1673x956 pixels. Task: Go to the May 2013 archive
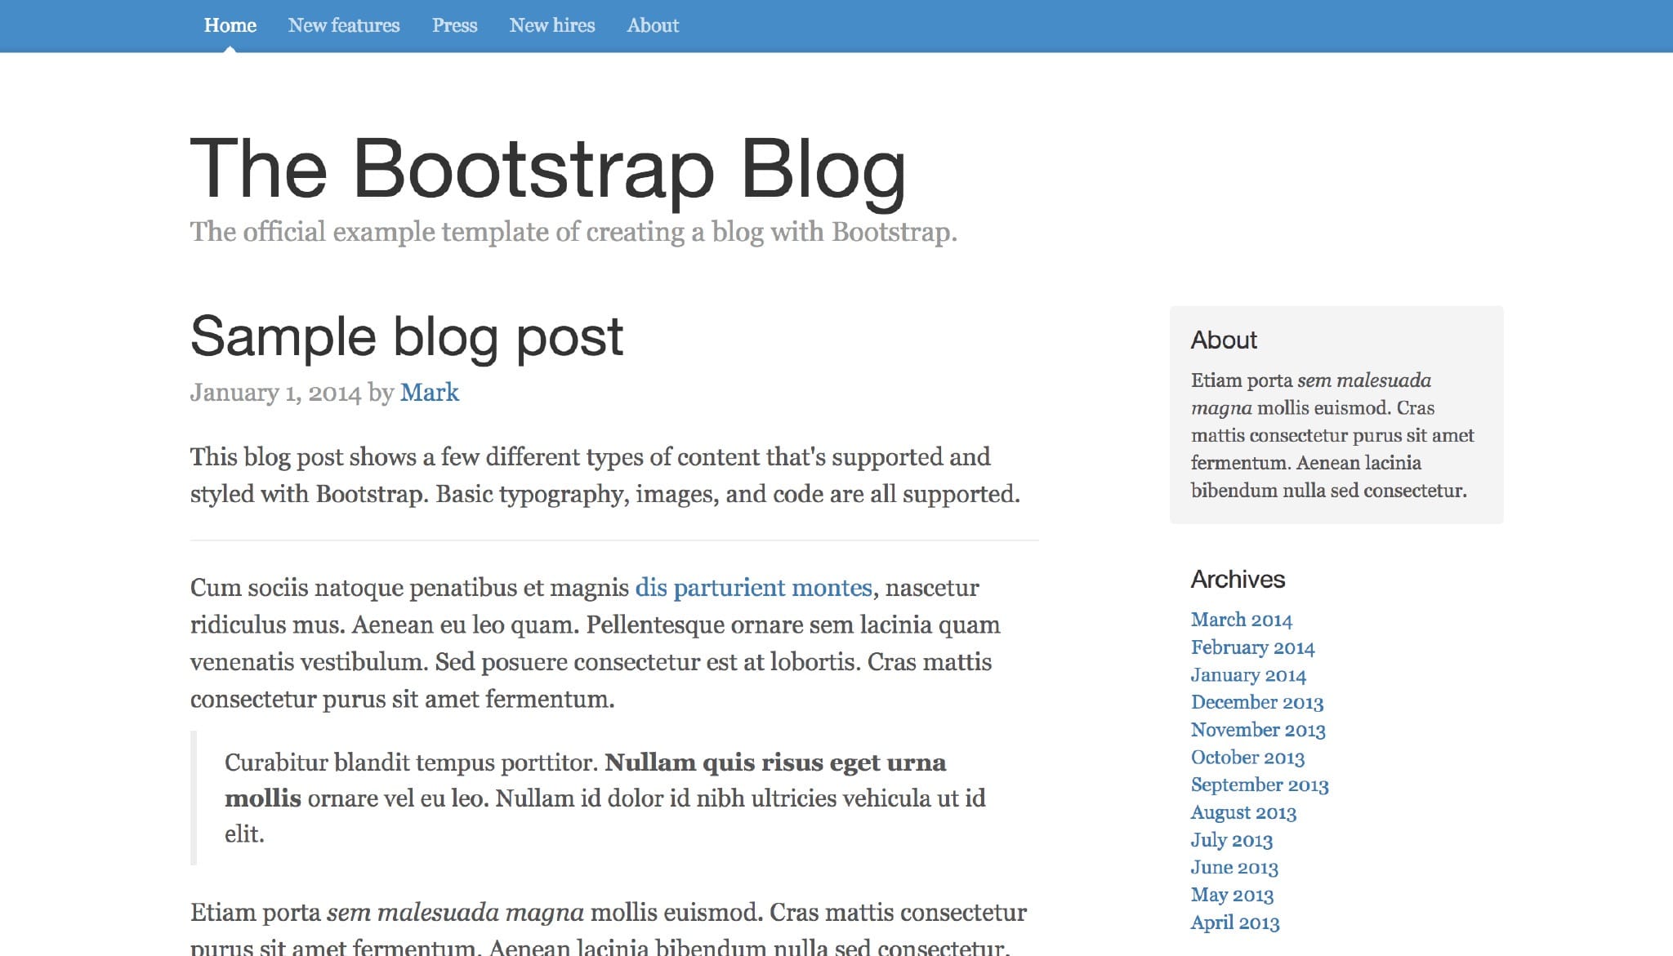pos(1231,895)
